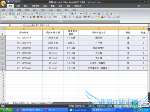Click the Open folder icon in toolbar
This screenshot has width=150, height=112.
pos(6,13)
